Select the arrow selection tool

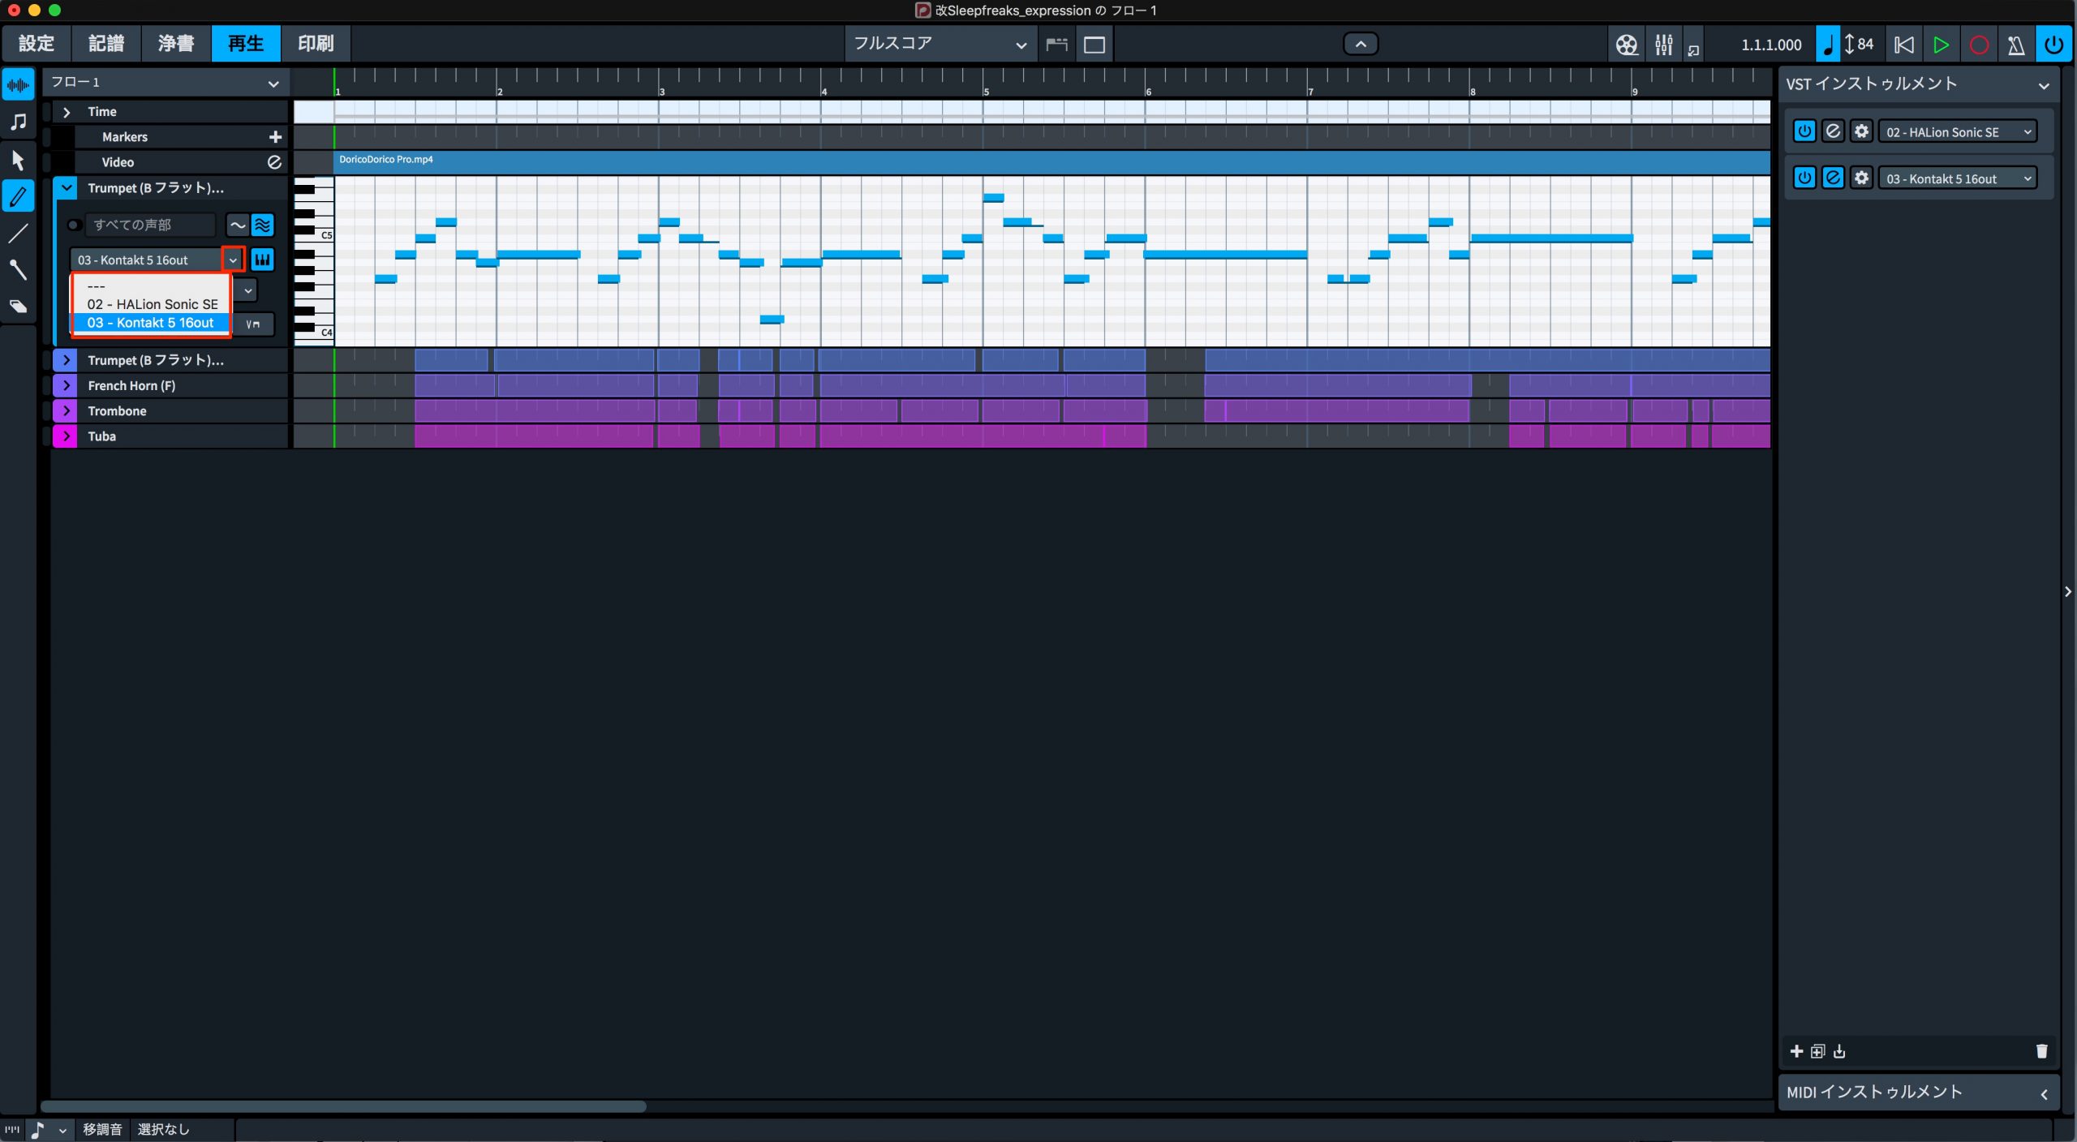tap(18, 159)
